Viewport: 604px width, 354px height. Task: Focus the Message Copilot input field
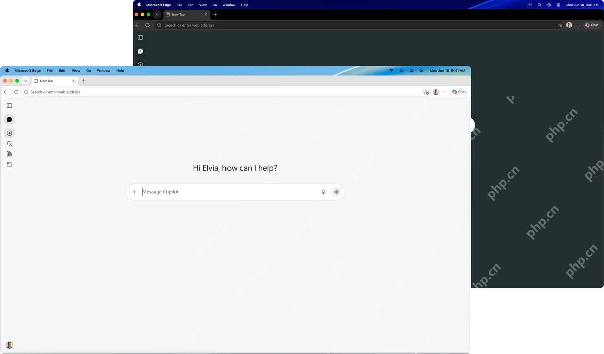pos(230,192)
